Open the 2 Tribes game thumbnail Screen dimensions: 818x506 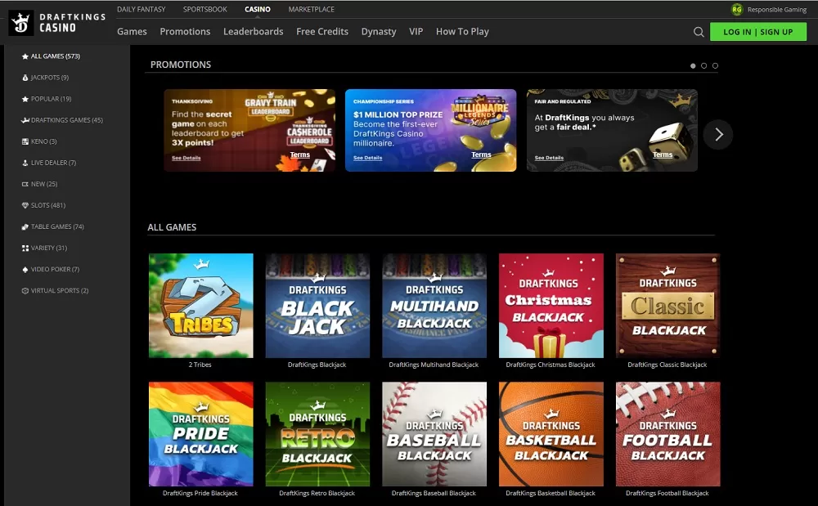pyautogui.click(x=201, y=306)
